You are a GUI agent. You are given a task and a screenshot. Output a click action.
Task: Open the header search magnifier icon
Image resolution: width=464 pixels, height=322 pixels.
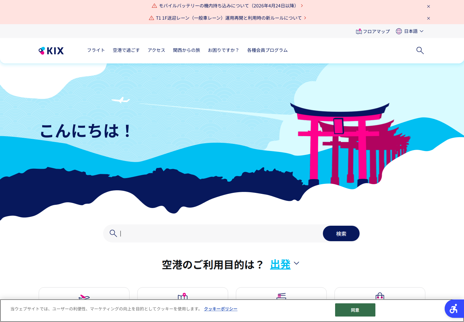pos(420,50)
